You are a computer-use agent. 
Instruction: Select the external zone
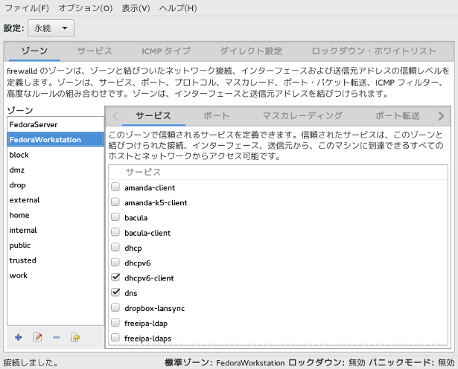(56, 200)
